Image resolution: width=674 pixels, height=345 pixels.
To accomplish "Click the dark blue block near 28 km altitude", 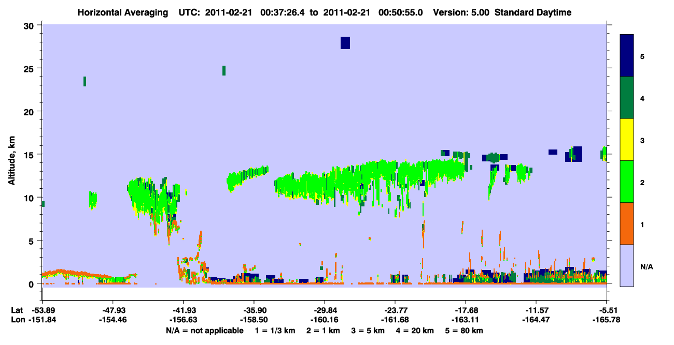I will (345, 43).
